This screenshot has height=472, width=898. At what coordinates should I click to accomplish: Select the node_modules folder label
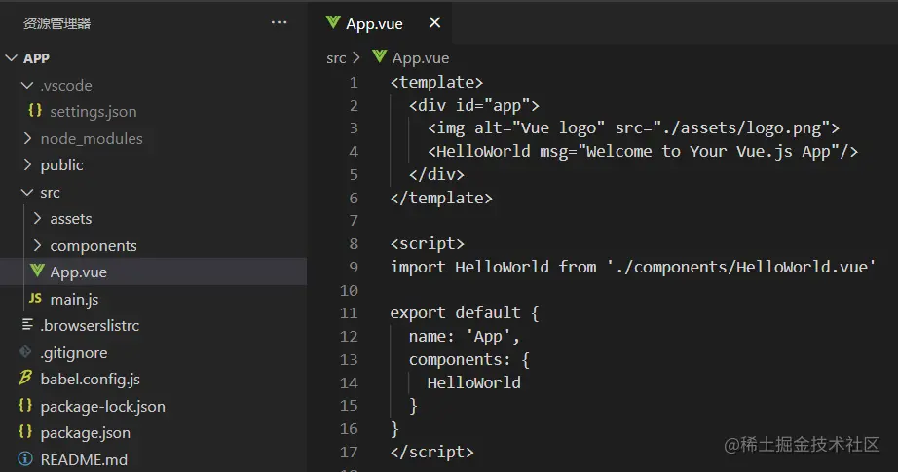[92, 138]
